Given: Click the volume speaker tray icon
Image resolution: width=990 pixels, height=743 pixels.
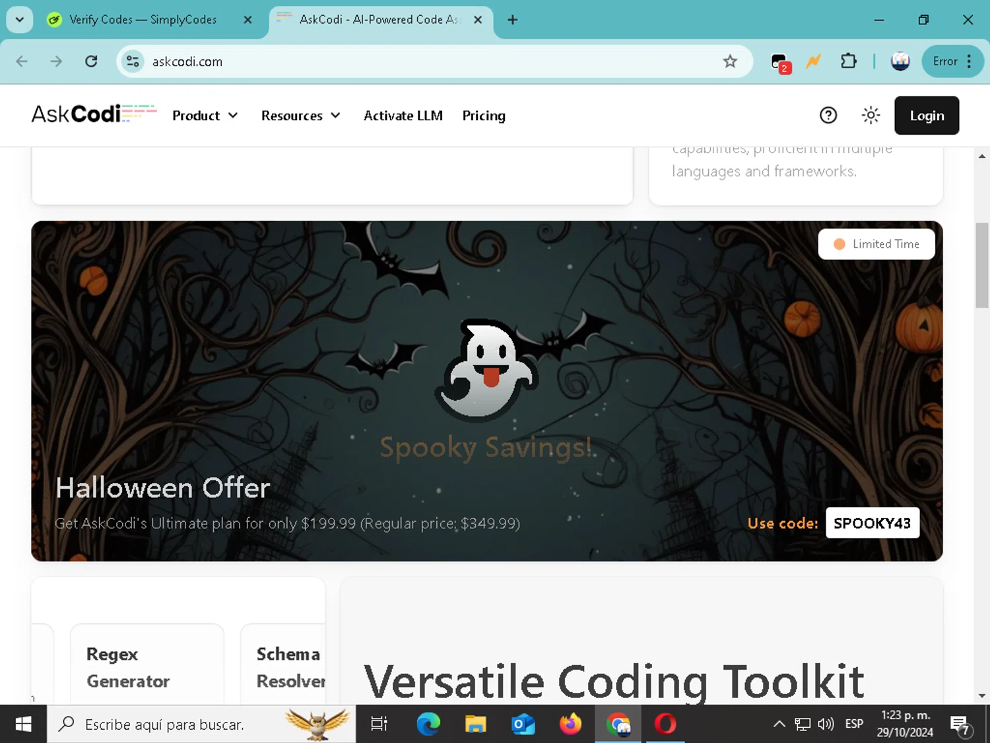Looking at the screenshot, I should click(x=826, y=725).
